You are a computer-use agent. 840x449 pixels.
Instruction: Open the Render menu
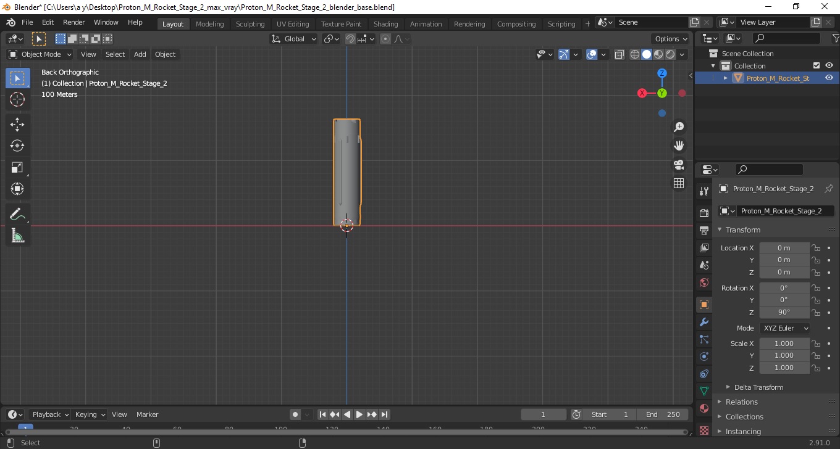pyautogui.click(x=73, y=22)
